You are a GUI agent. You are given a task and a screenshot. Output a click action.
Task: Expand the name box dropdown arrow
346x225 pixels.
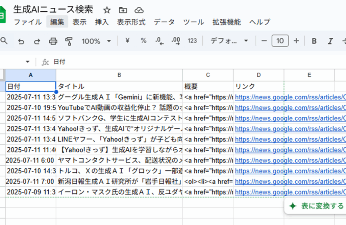click(28, 62)
